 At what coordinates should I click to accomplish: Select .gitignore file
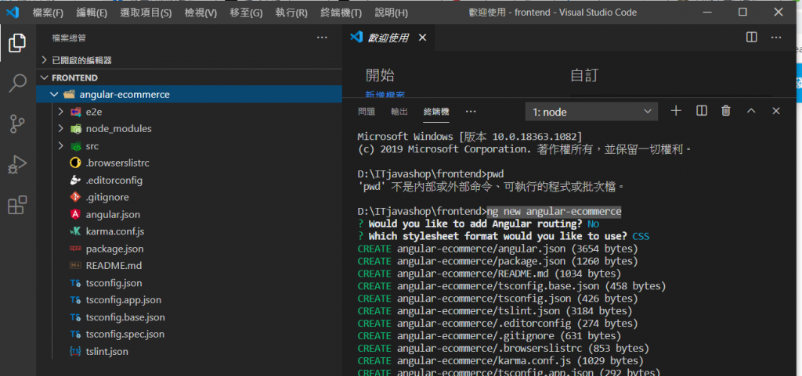coord(107,198)
